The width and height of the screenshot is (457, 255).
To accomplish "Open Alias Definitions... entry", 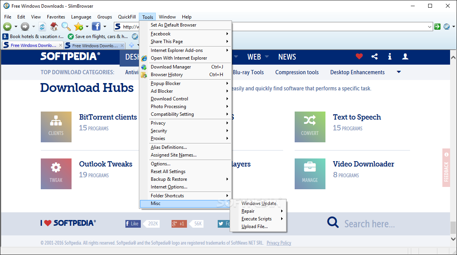I will [185, 147].
